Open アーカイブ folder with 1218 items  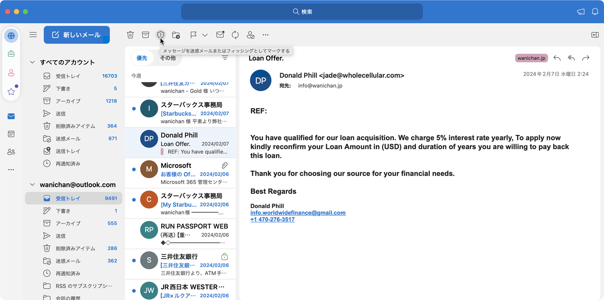[x=74, y=101]
